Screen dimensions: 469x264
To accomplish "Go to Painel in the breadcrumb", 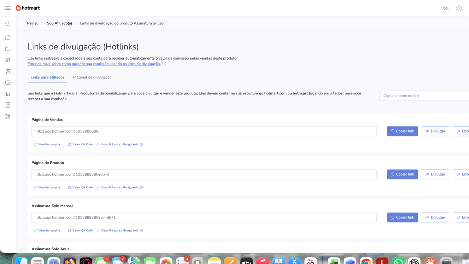I will 32,23.
